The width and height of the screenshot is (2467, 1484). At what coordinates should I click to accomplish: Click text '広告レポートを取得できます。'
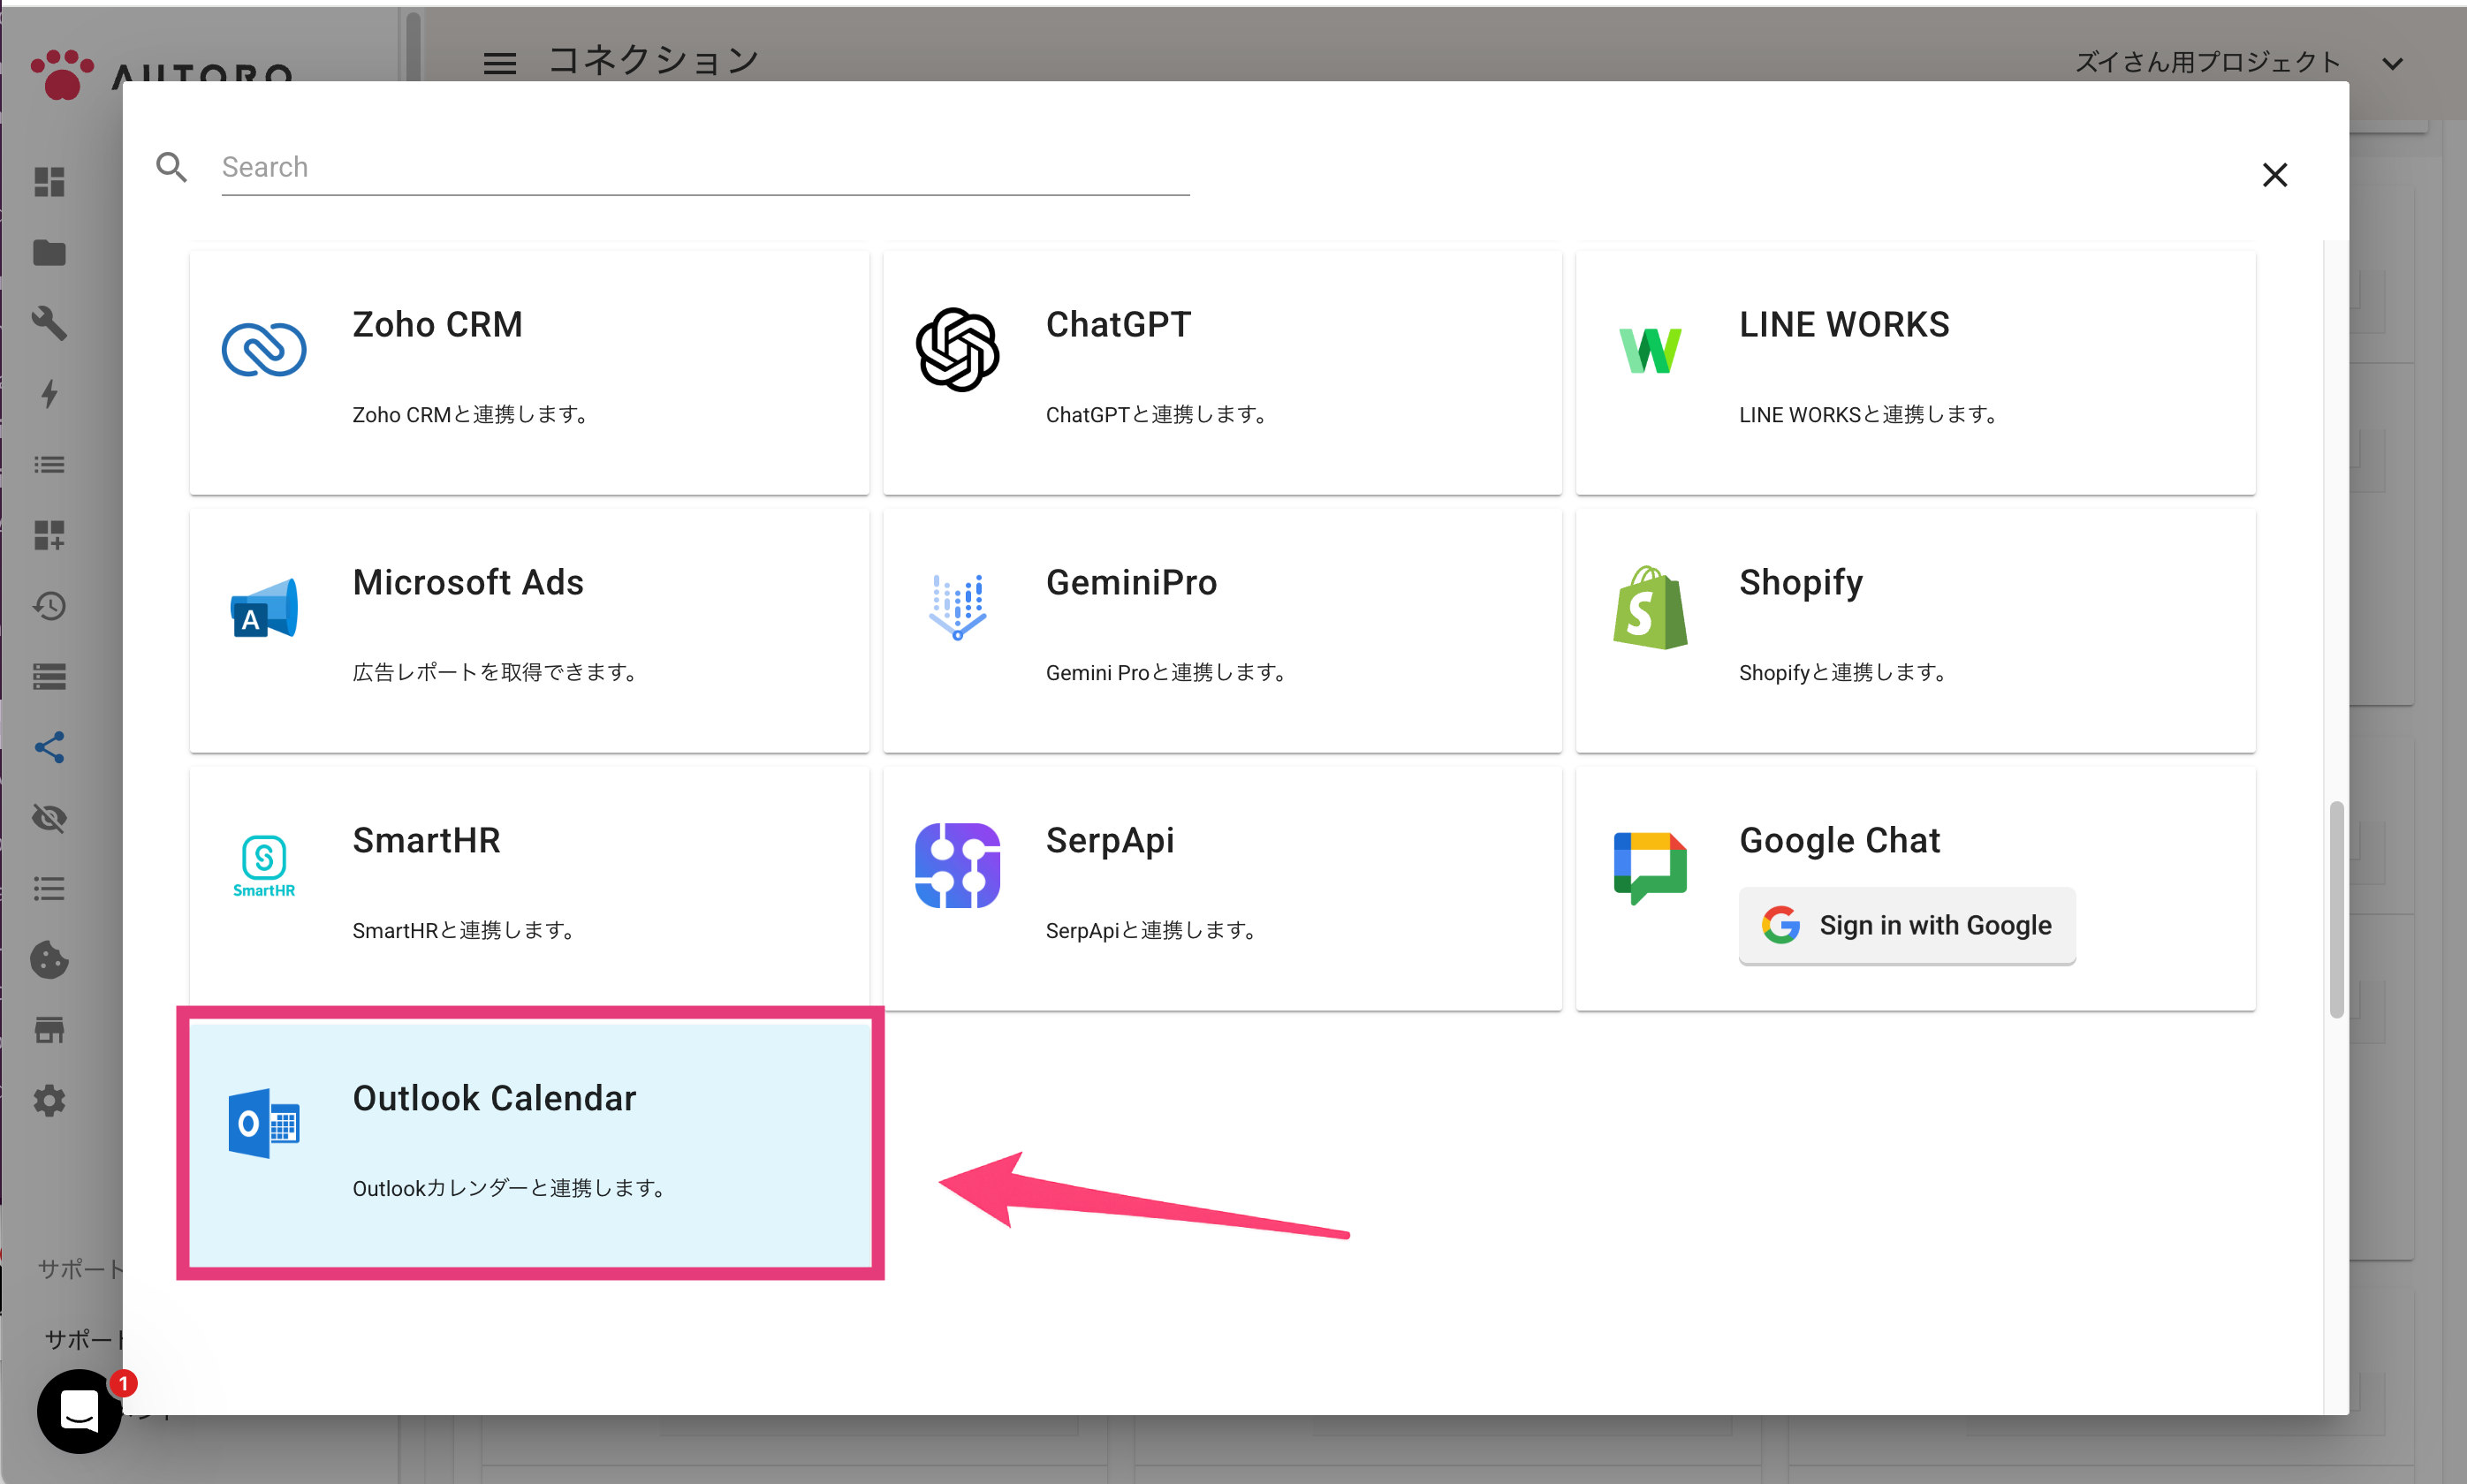click(497, 672)
